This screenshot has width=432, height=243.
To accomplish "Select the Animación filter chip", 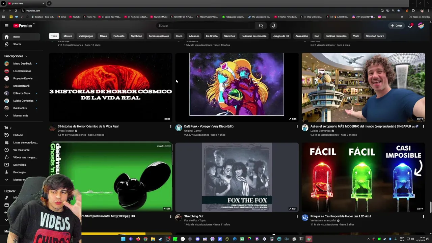I will (301, 36).
